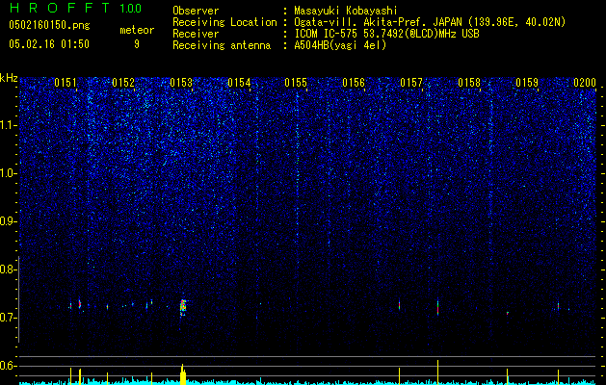Click the 0.9 kHz frequency label
The image size is (606, 385).
(x=8, y=221)
